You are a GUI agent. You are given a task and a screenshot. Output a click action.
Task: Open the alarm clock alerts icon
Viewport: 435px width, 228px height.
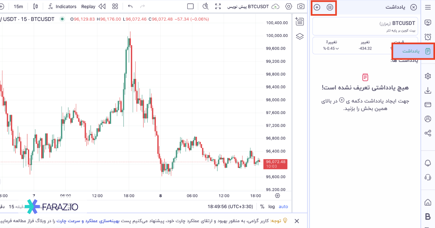428,37
